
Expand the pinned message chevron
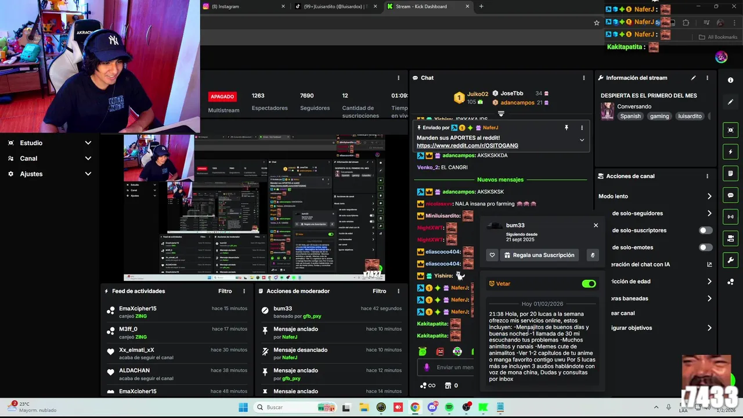point(582,140)
